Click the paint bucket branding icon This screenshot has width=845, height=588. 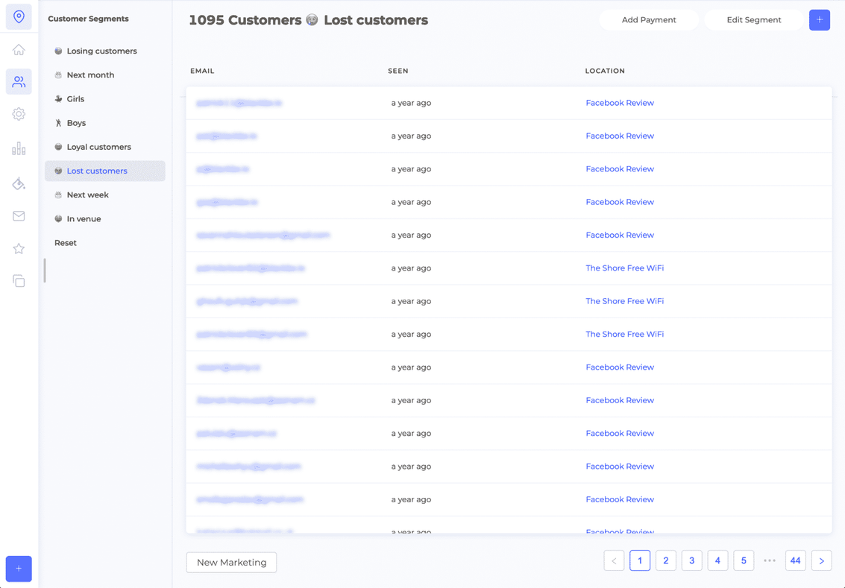19,183
